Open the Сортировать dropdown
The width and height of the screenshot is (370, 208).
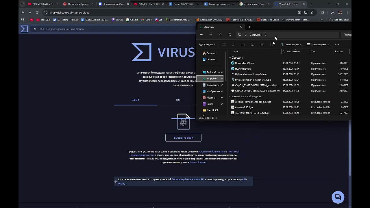291,44
